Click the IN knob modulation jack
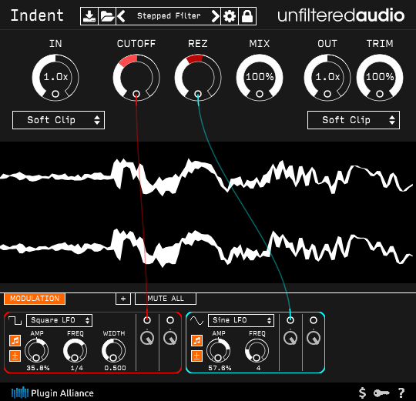The height and width of the screenshot is (401, 416). [55, 94]
